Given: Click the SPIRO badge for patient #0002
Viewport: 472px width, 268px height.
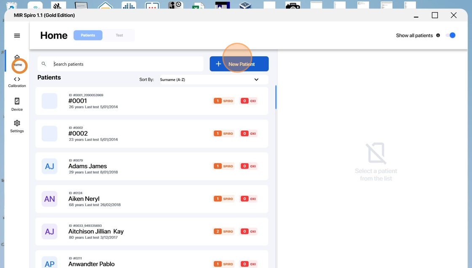Looking at the screenshot, I should pyautogui.click(x=224, y=134).
